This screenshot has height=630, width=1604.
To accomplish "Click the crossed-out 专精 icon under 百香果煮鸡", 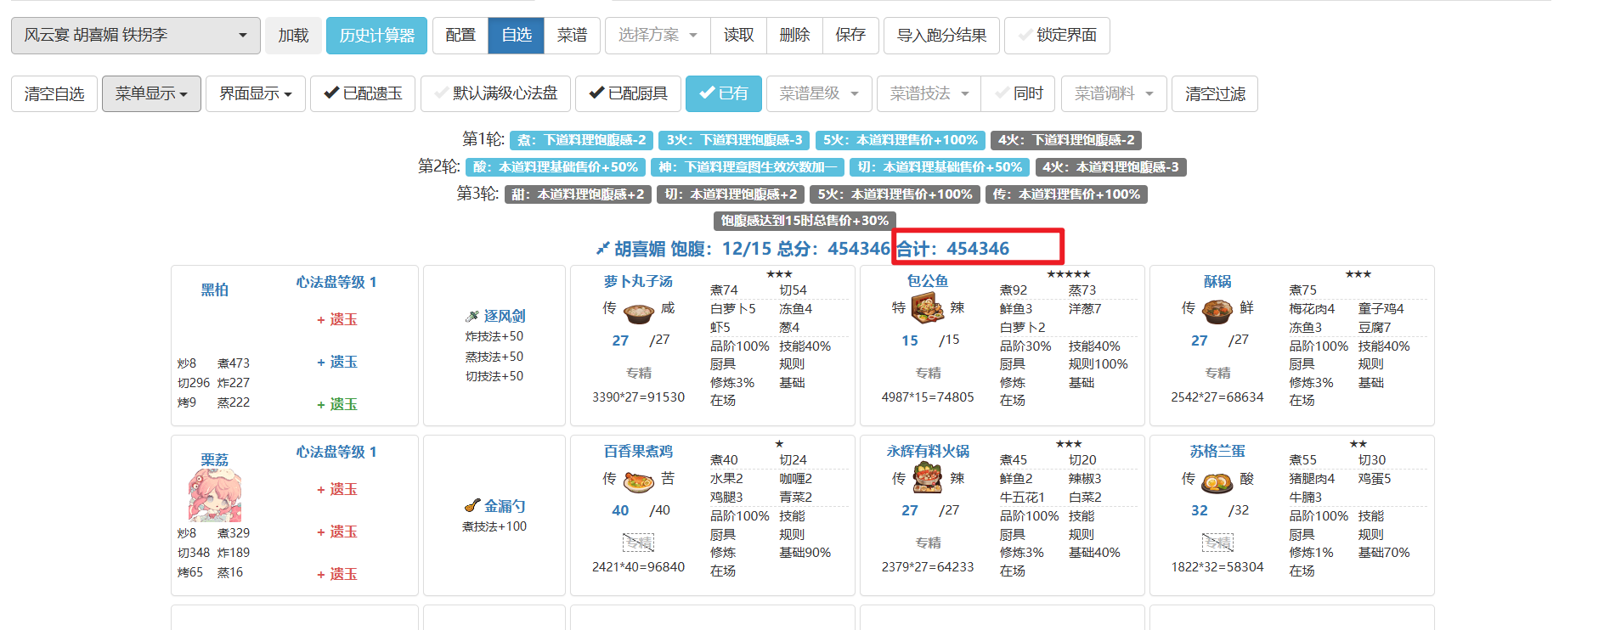I will (638, 543).
